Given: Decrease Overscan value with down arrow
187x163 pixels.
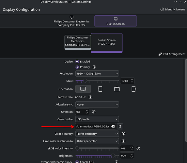Looking at the screenshot, I should click(x=87, y=113).
